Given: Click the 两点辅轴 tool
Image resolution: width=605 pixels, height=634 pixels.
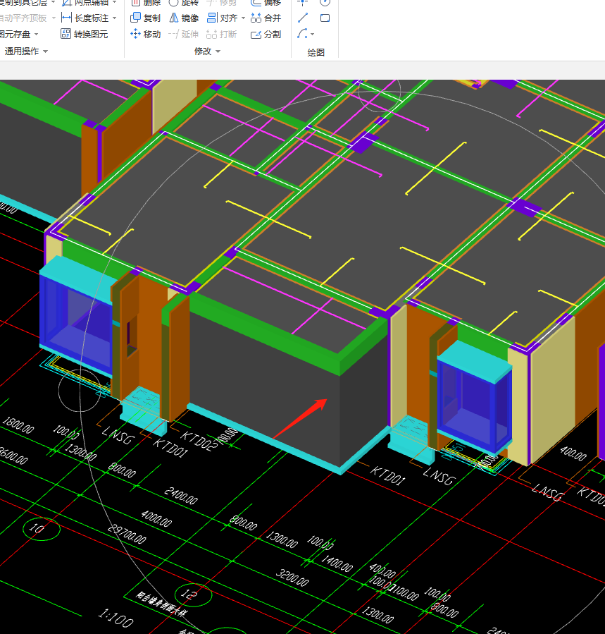Looking at the screenshot, I should pyautogui.click(x=85, y=3).
